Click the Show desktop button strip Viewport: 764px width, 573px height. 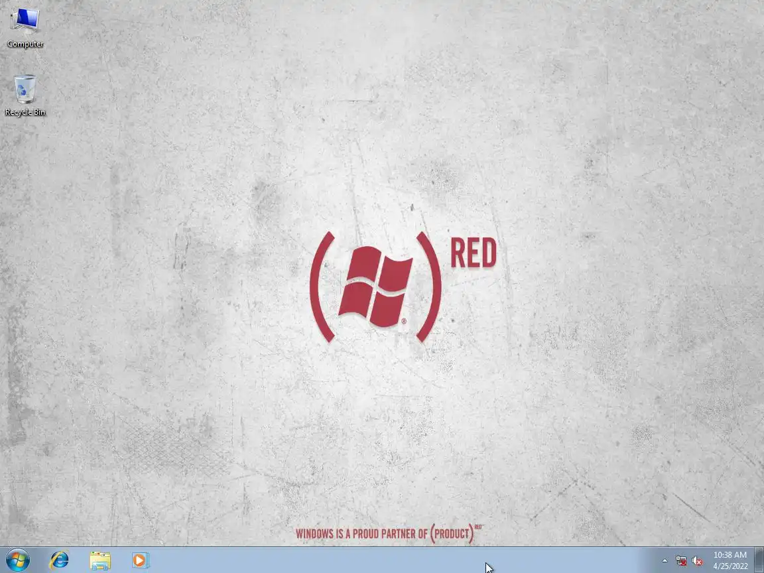pyautogui.click(x=759, y=560)
